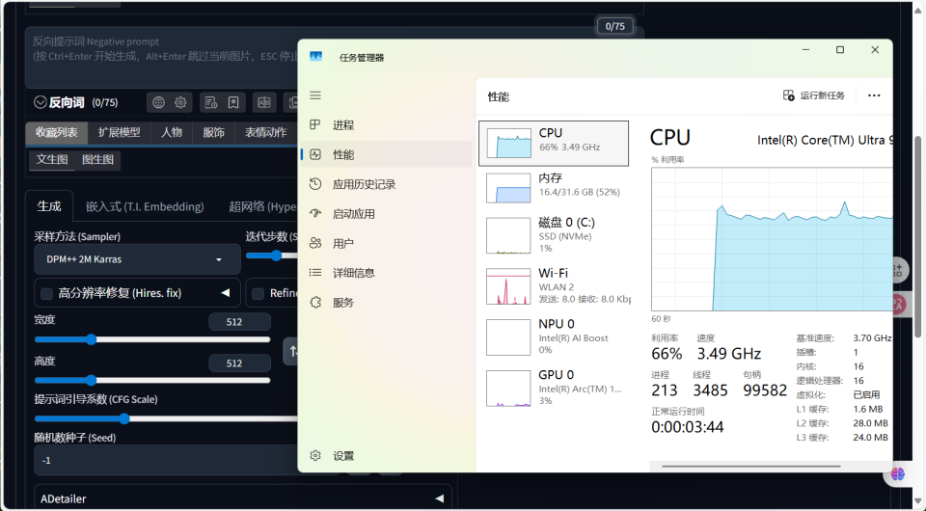Select the NPU 0 card

coord(554,336)
